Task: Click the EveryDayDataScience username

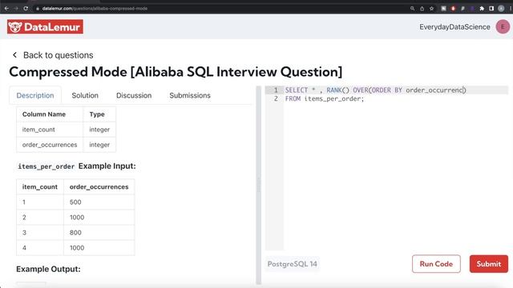Action: tap(454, 26)
